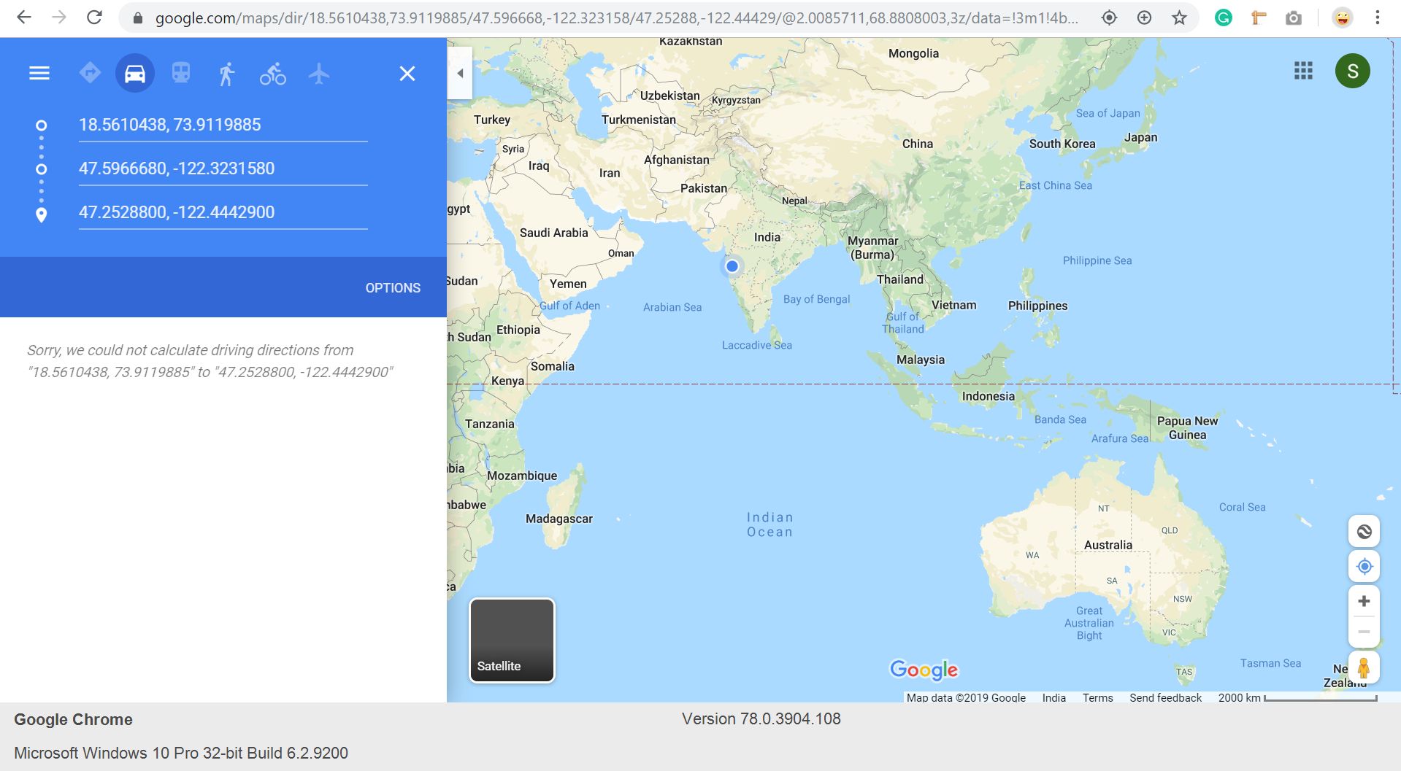Open the Google Maps hamburger menu
The width and height of the screenshot is (1401, 771).
pyautogui.click(x=39, y=73)
